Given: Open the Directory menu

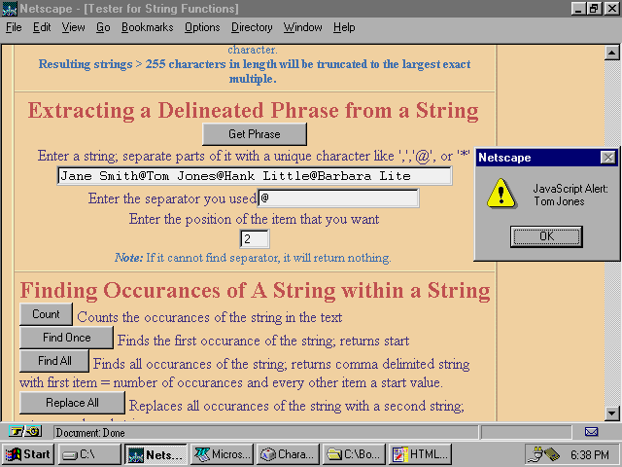Looking at the screenshot, I should coord(252,27).
